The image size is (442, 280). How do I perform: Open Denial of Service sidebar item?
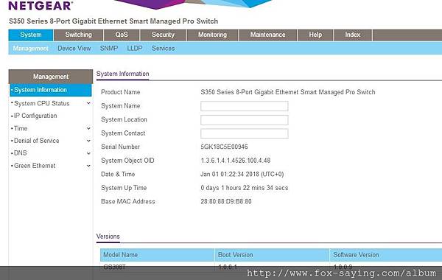click(36, 141)
